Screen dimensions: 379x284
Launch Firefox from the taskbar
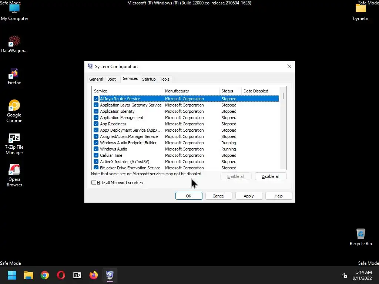click(x=94, y=275)
